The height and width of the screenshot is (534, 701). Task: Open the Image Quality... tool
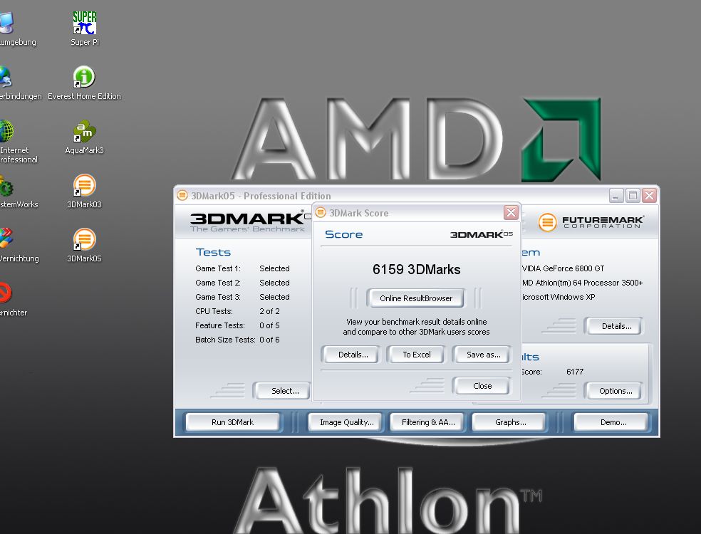pos(346,422)
